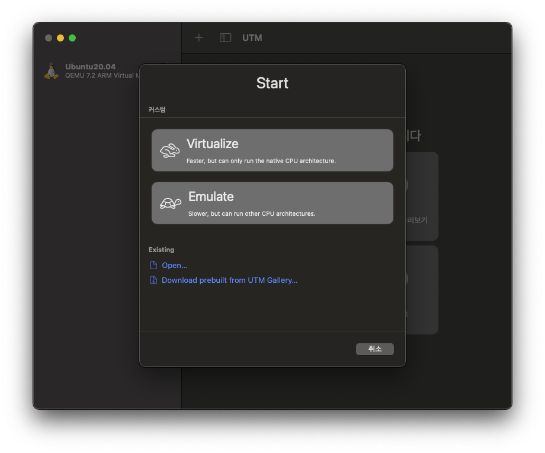
Task: Click the yellow minimize window button
Action: (60, 38)
